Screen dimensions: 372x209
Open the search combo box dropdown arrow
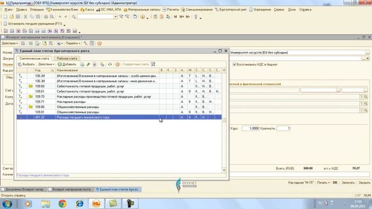pos(116,17)
